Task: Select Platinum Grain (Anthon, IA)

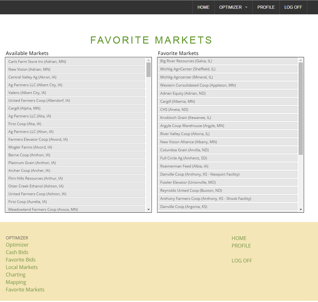Action: [76, 163]
